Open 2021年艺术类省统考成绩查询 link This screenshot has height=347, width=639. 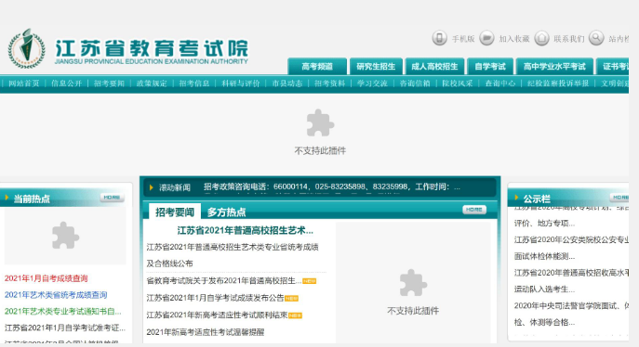point(56,295)
